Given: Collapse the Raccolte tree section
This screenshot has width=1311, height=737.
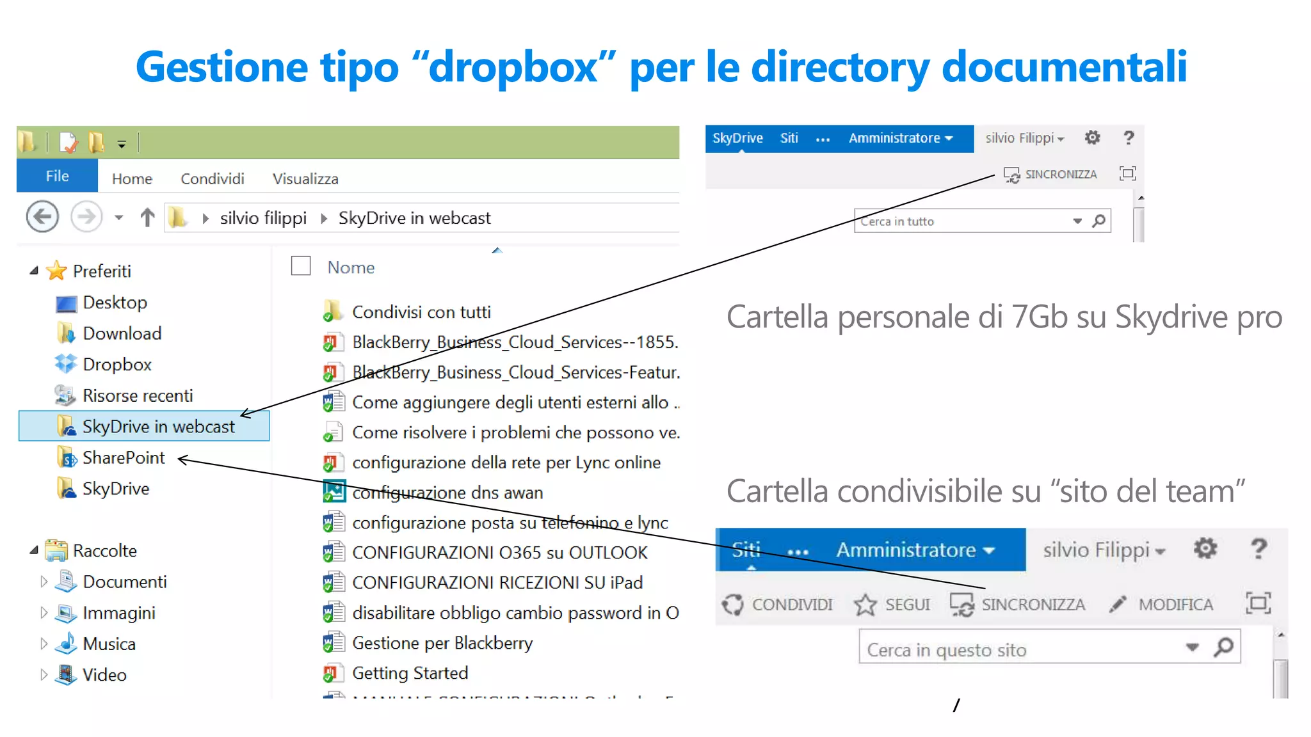Looking at the screenshot, I should [34, 550].
